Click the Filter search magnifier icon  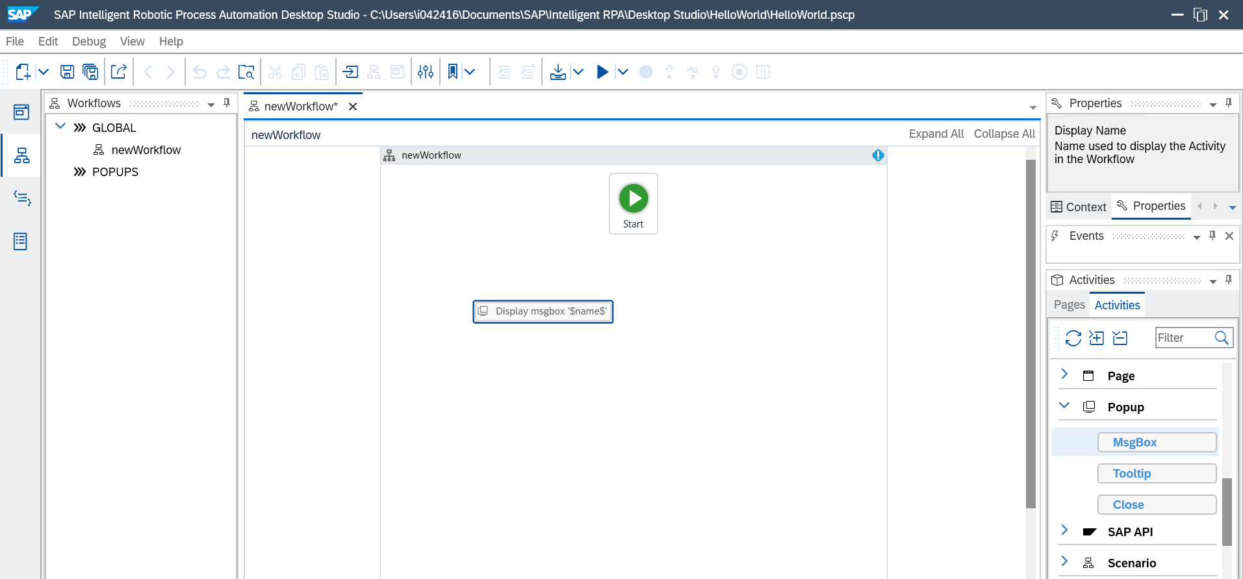pos(1222,337)
